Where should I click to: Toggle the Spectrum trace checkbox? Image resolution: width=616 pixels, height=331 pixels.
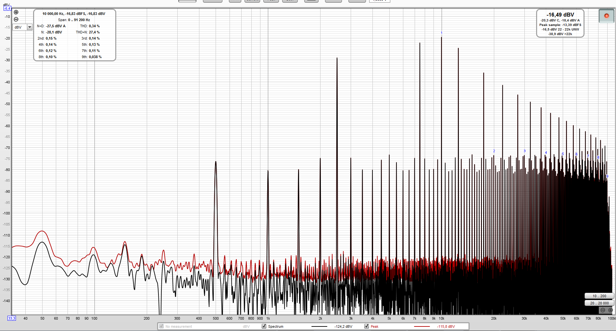pyautogui.click(x=264, y=326)
